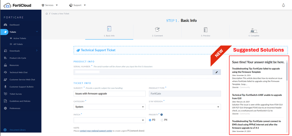Open Active Tickets submenu item

click(x=20, y=38)
